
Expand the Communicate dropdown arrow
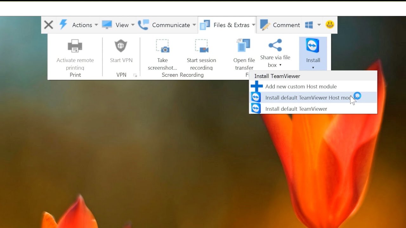194,25
